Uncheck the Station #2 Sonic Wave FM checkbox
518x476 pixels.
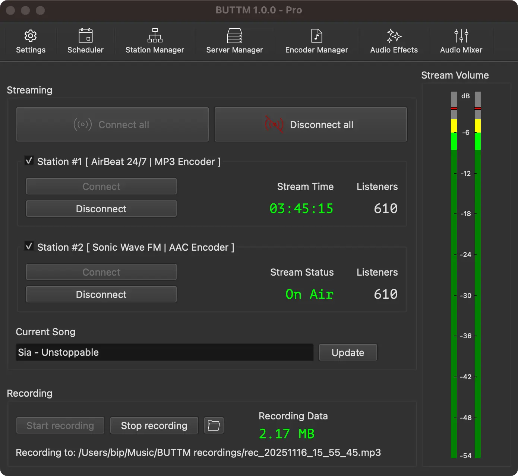[x=29, y=246]
